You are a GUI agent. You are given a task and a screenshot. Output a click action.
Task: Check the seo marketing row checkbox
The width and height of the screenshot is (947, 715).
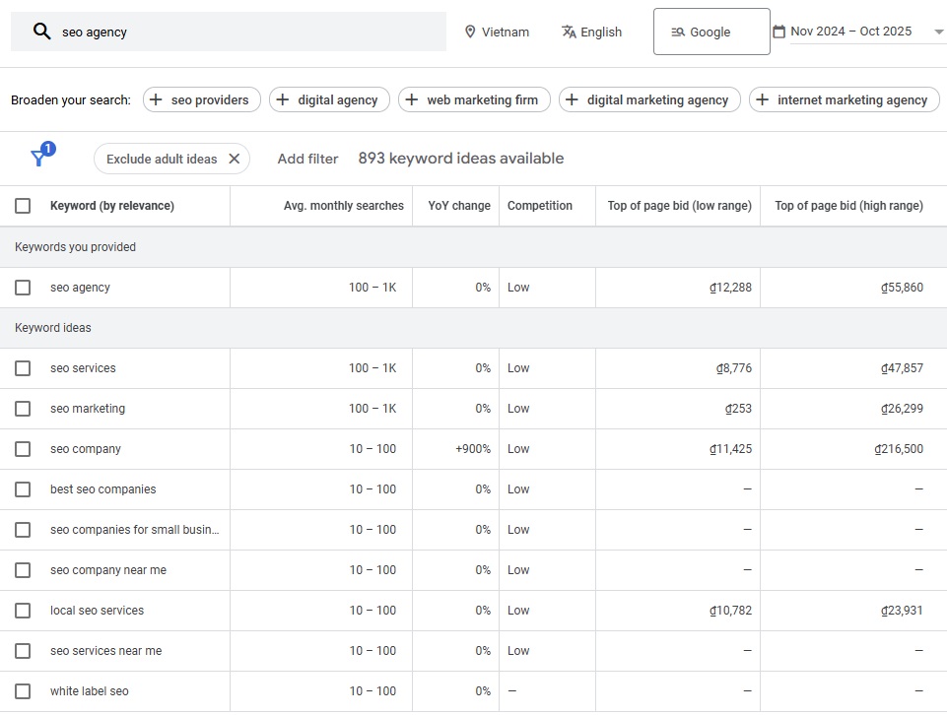click(x=23, y=409)
